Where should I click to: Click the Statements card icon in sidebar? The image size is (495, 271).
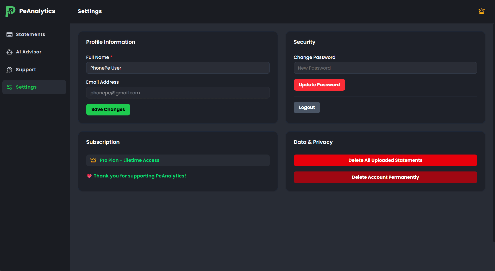click(x=9, y=34)
